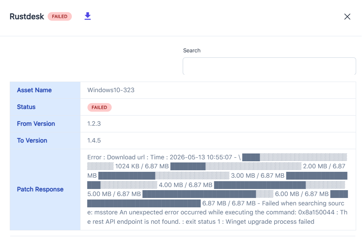
Task: Click the 1024 KB / 6.87 MB progress text
Action: 142,166
